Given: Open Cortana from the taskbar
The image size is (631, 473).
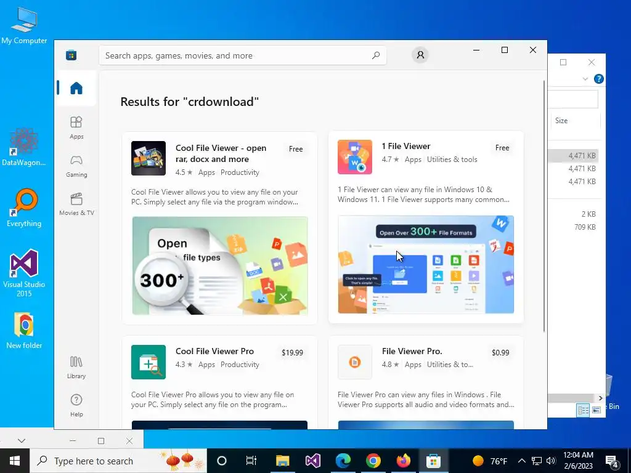Looking at the screenshot, I should point(222,461).
